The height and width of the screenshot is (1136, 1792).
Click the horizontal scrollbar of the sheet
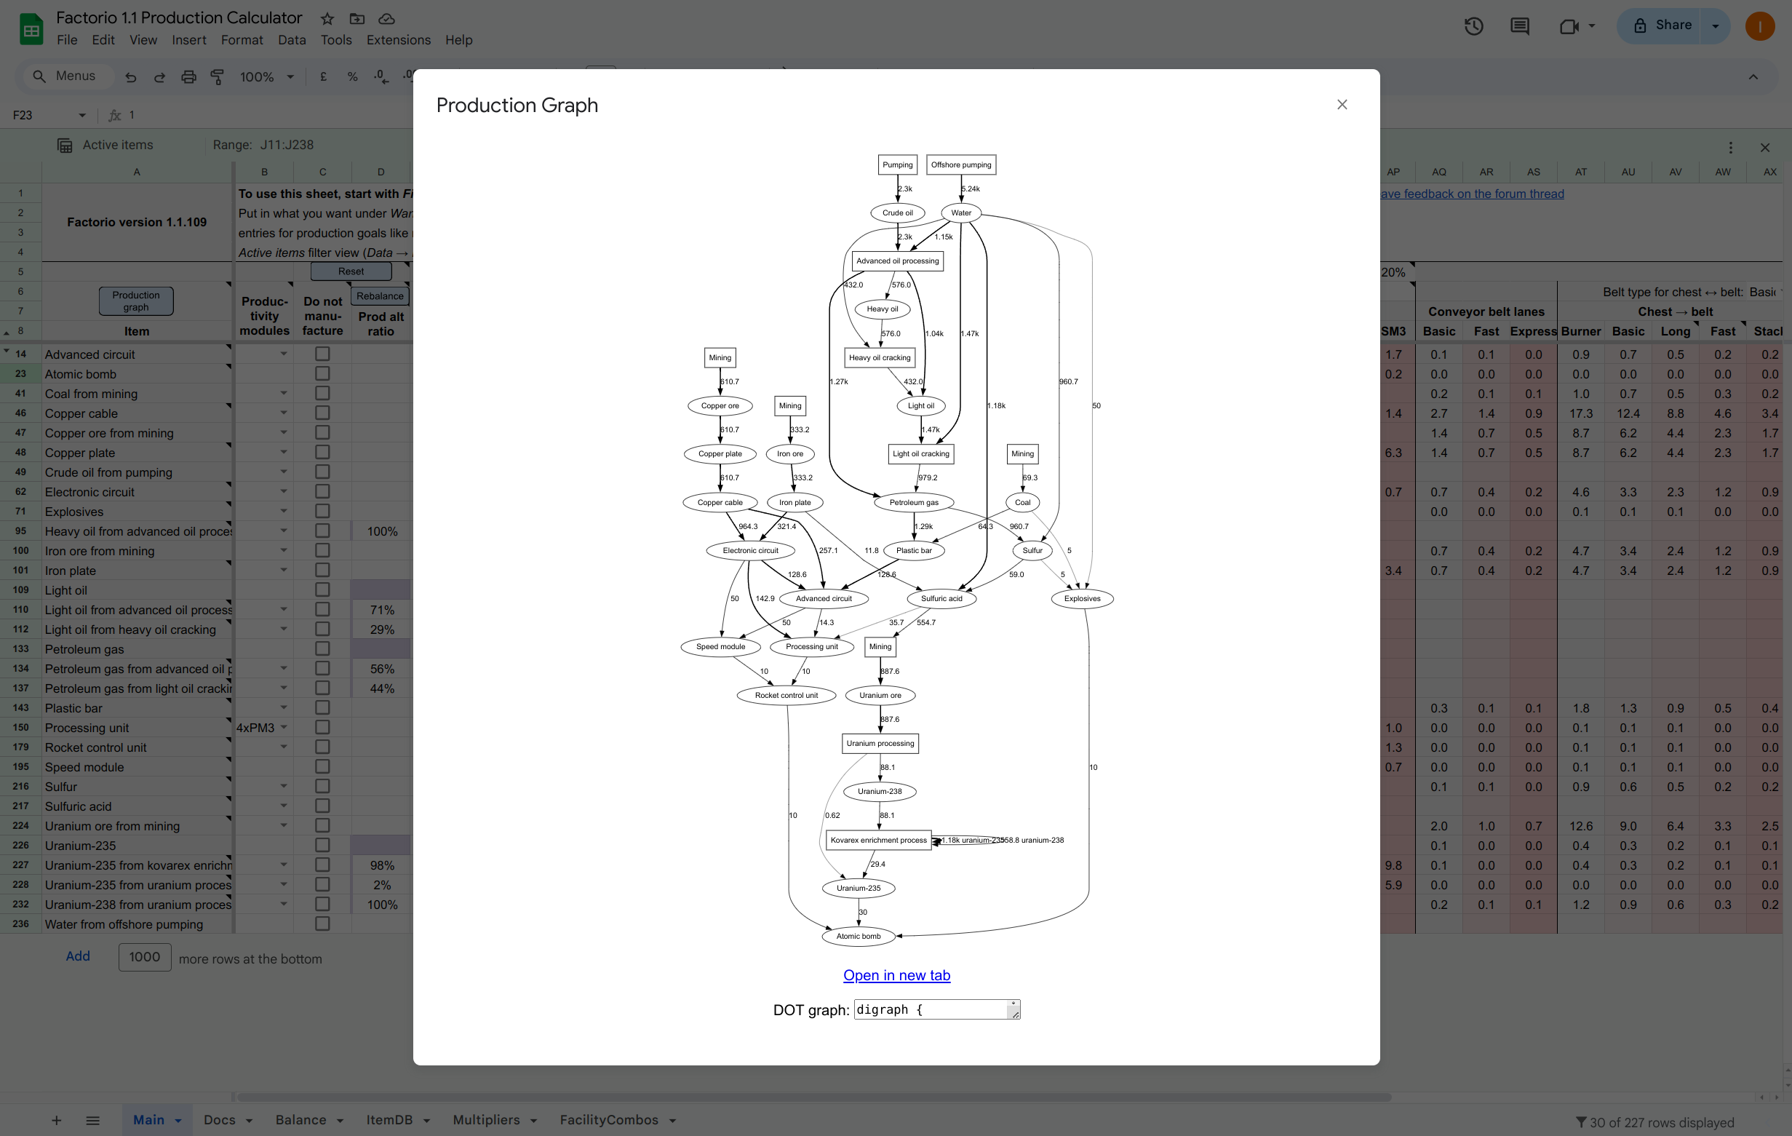(x=813, y=1097)
